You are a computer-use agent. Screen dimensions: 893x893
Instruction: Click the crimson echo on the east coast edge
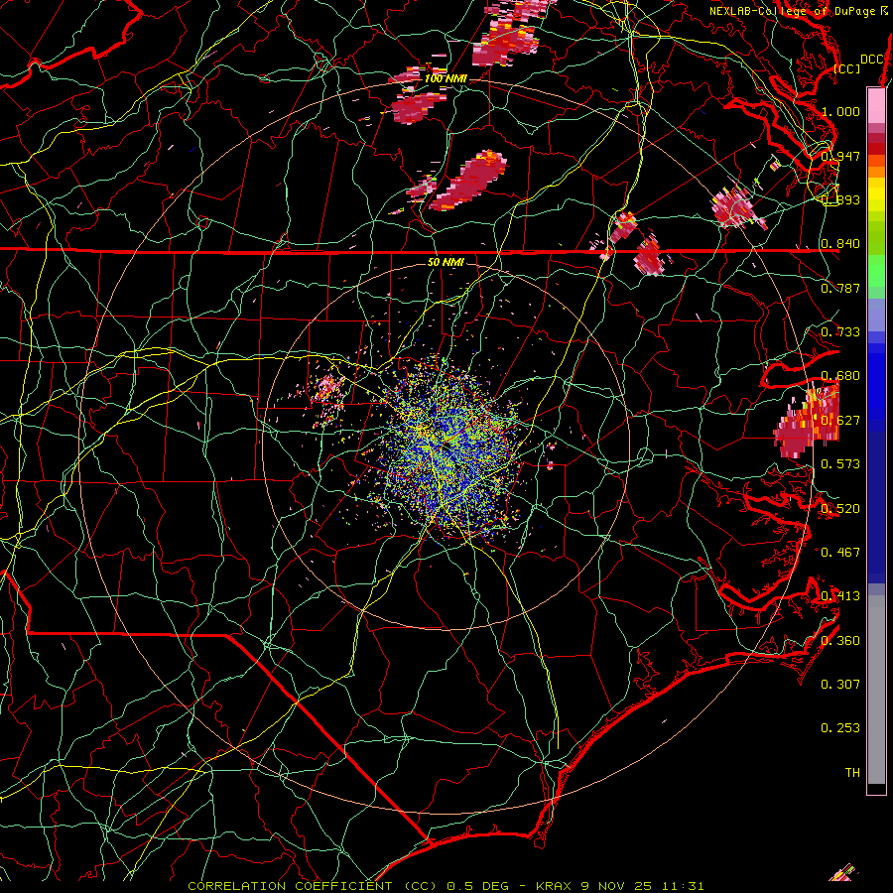point(806,423)
